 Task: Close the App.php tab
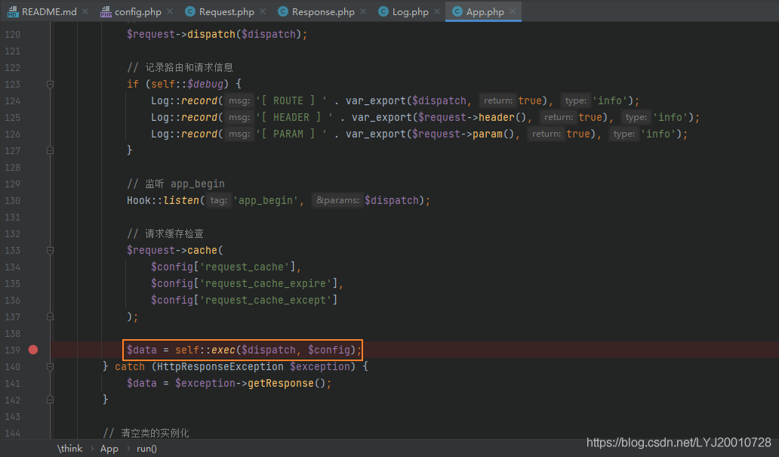click(513, 11)
